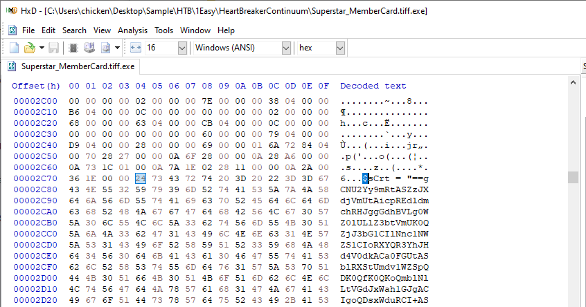Open the File menu
Viewport: 586px width, 307px height.
[x=28, y=30]
